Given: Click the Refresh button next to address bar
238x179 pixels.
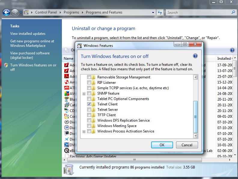Looking at the screenshot, I should [x=160, y=12].
